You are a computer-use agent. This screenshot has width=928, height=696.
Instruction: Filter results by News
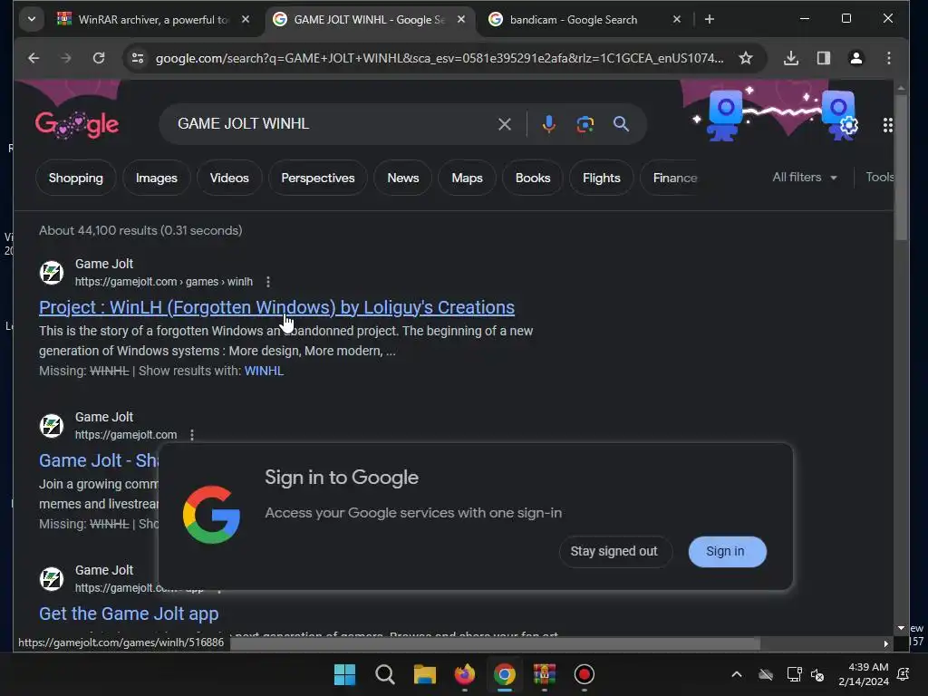click(x=403, y=178)
